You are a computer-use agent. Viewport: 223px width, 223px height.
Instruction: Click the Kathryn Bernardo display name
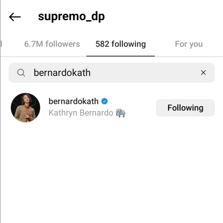click(x=81, y=113)
